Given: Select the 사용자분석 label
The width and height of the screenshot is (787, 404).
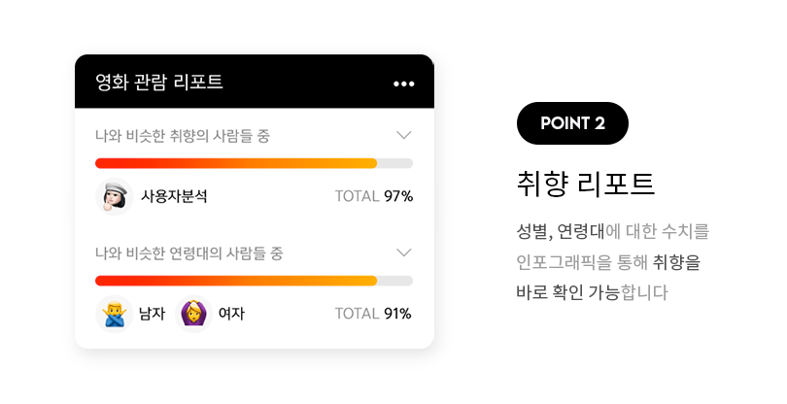Looking at the screenshot, I should pyautogui.click(x=174, y=196).
